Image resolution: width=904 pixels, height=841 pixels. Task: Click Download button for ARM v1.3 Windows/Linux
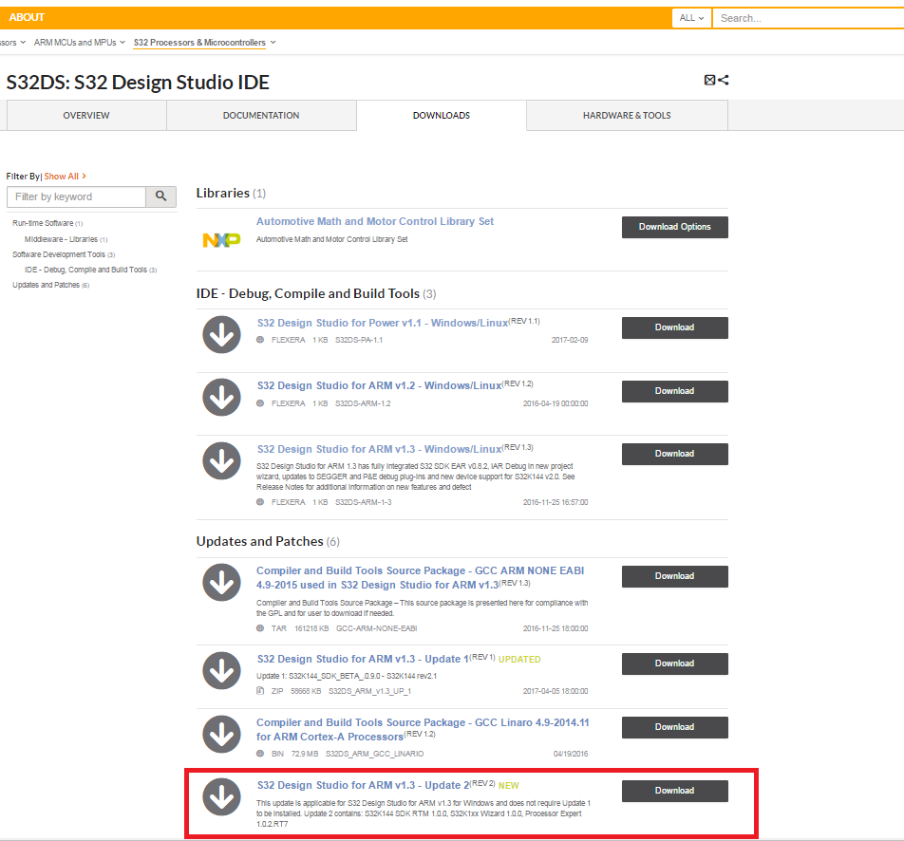[674, 454]
